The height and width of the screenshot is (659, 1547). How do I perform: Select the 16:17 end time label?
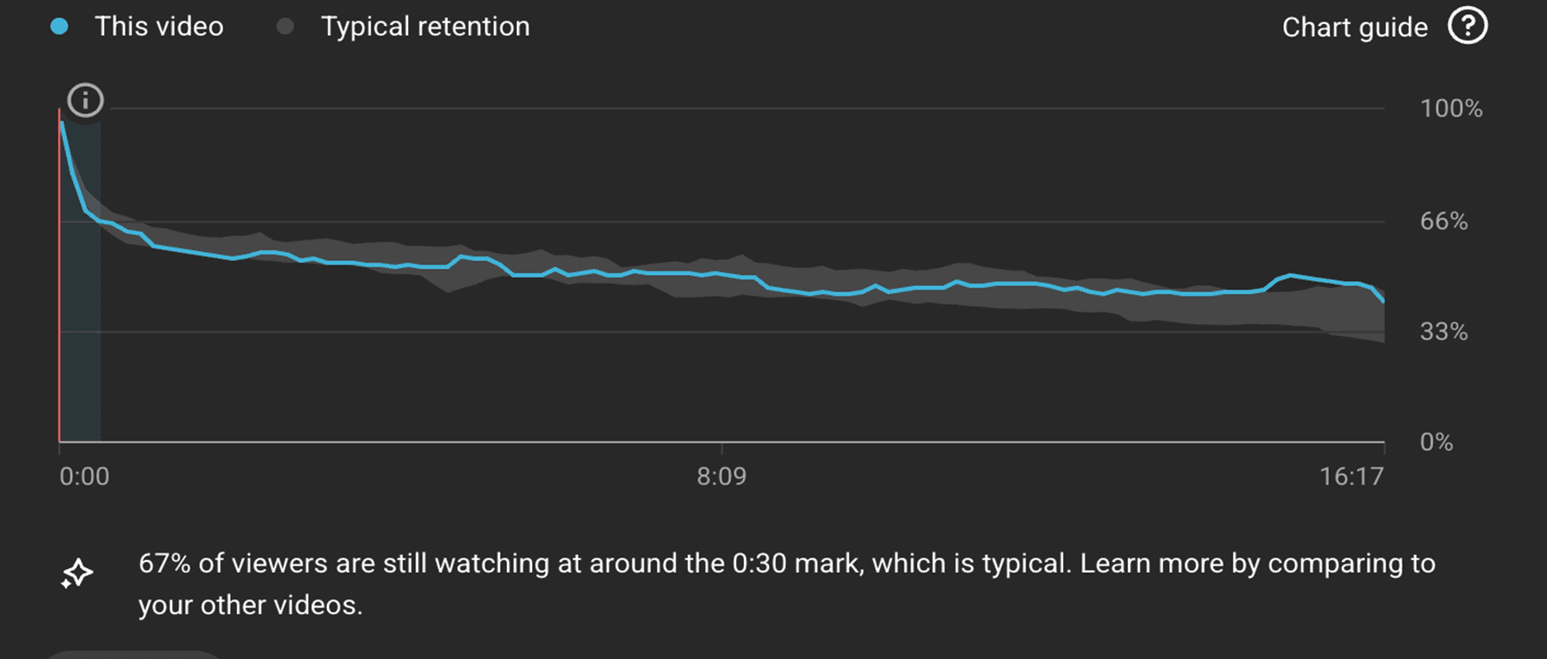pos(1351,476)
